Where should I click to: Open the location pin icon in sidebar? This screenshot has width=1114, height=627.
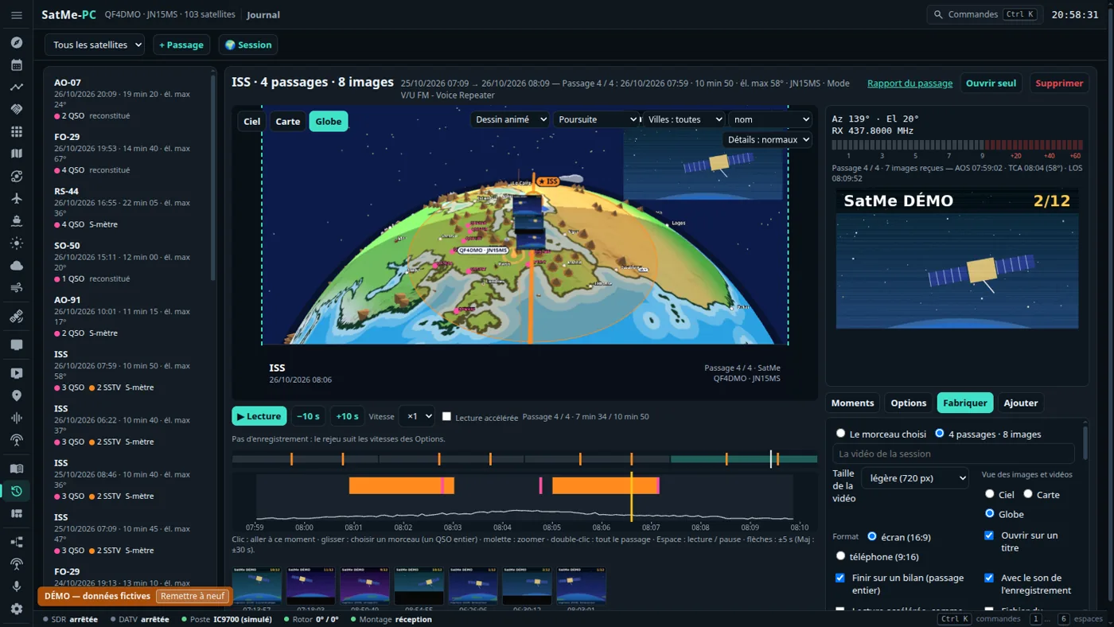point(17,395)
